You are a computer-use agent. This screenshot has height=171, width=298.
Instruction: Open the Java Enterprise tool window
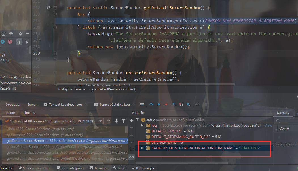70,168
